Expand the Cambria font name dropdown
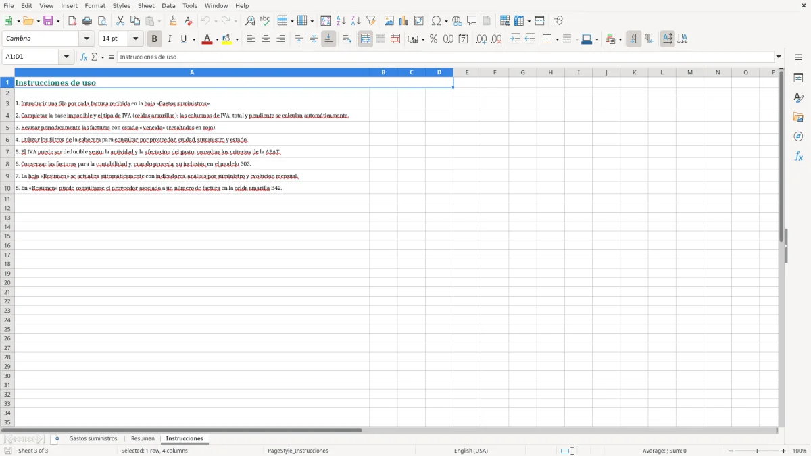Screen dimensions: 811x456 [x=87, y=39]
